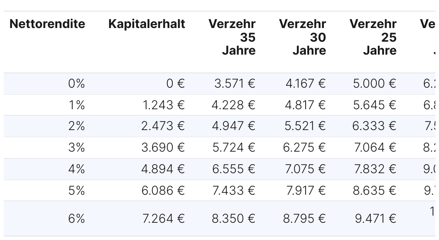Click the 5.000 € cell
The height and width of the screenshot is (240, 439).
click(375, 84)
